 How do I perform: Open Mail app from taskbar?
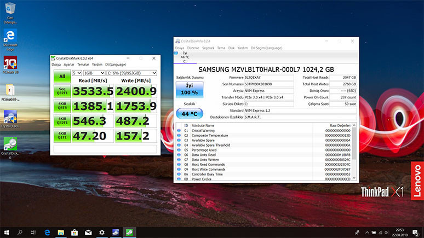point(88,233)
